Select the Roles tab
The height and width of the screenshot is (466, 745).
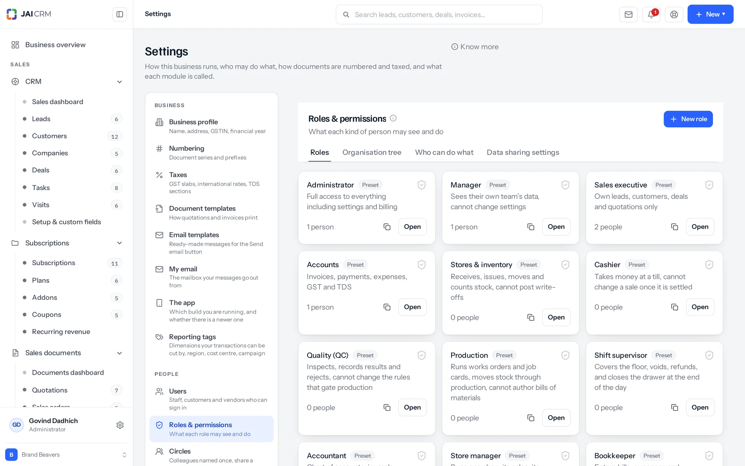[319, 152]
